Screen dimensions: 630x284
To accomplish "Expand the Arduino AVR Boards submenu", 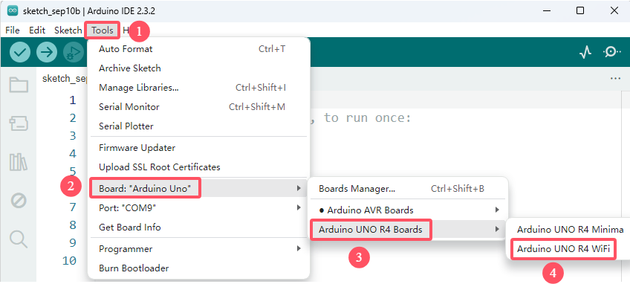I will point(408,210).
